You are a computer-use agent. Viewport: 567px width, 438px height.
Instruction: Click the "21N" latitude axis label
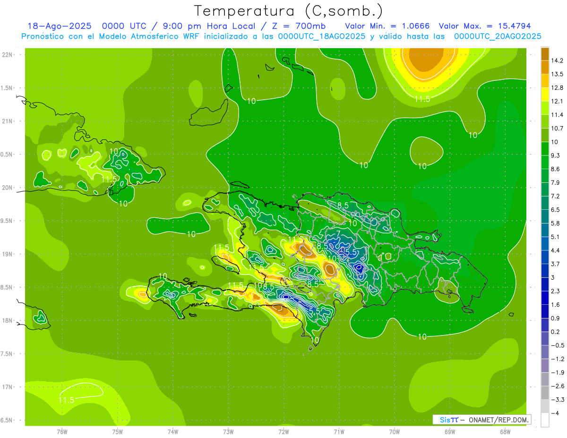coord(7,121)
